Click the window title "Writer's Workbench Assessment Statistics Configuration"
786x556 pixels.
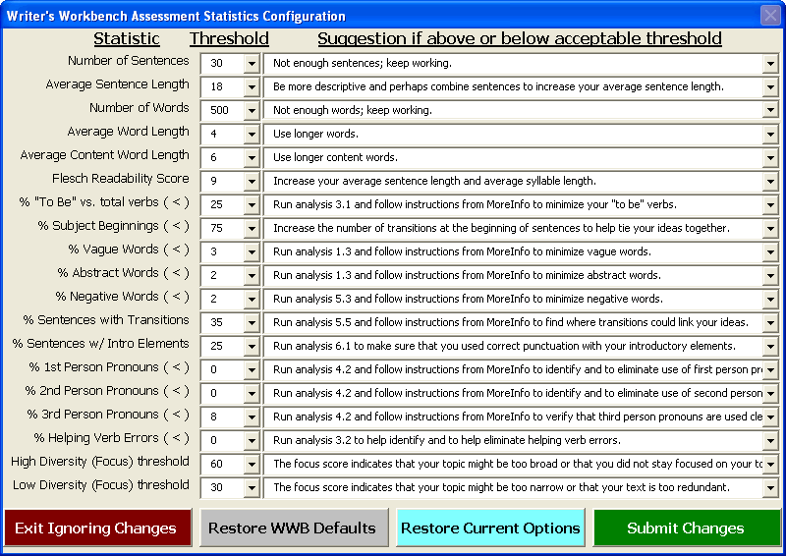point(176,16)
